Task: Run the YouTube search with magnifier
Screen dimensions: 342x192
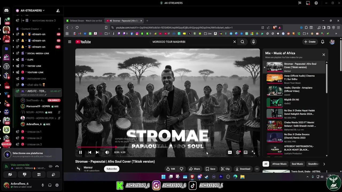Action: pos(242,42)
